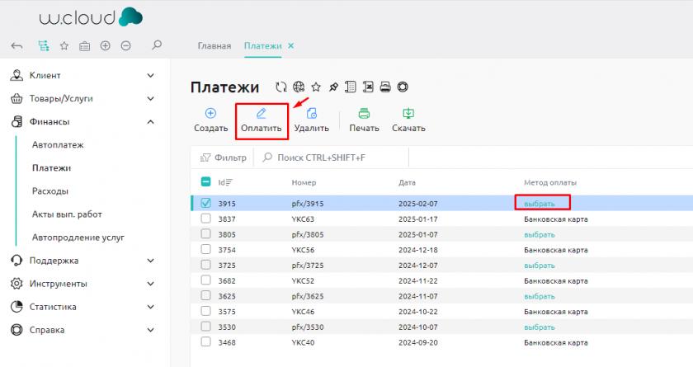This screenshot has height=367, width=693.
Task: Expand the Поддержка sidebar section
Action: click(x=150, y=261)
